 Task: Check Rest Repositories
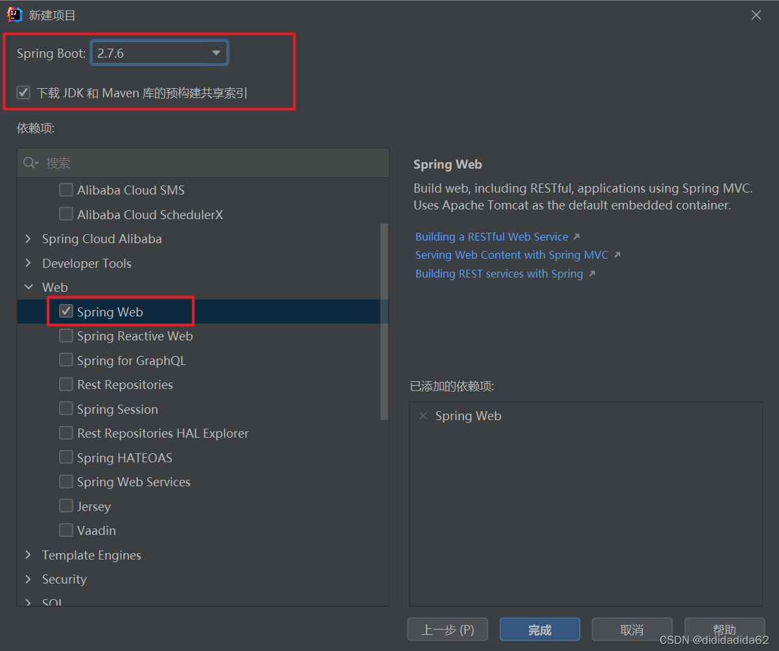point(66,385)
